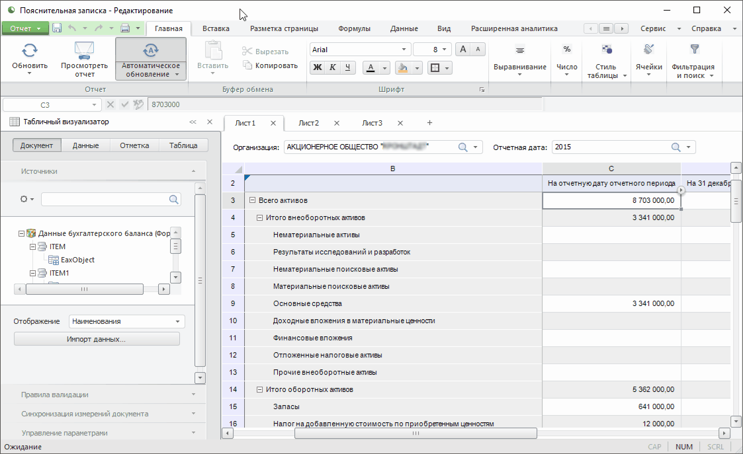743x454 pixels.
Task: Click the Отчетная дата input field
Action: tap(611, 147)
